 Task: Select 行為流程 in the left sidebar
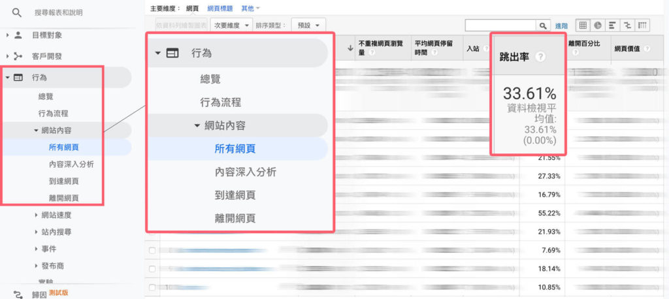(x=54, y=113)
